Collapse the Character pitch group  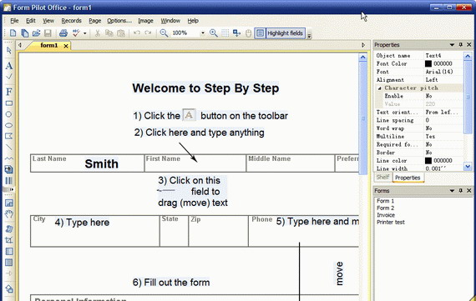[x=379, y=88]
